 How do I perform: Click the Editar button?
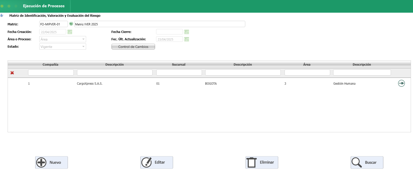(x=157, y=162)
